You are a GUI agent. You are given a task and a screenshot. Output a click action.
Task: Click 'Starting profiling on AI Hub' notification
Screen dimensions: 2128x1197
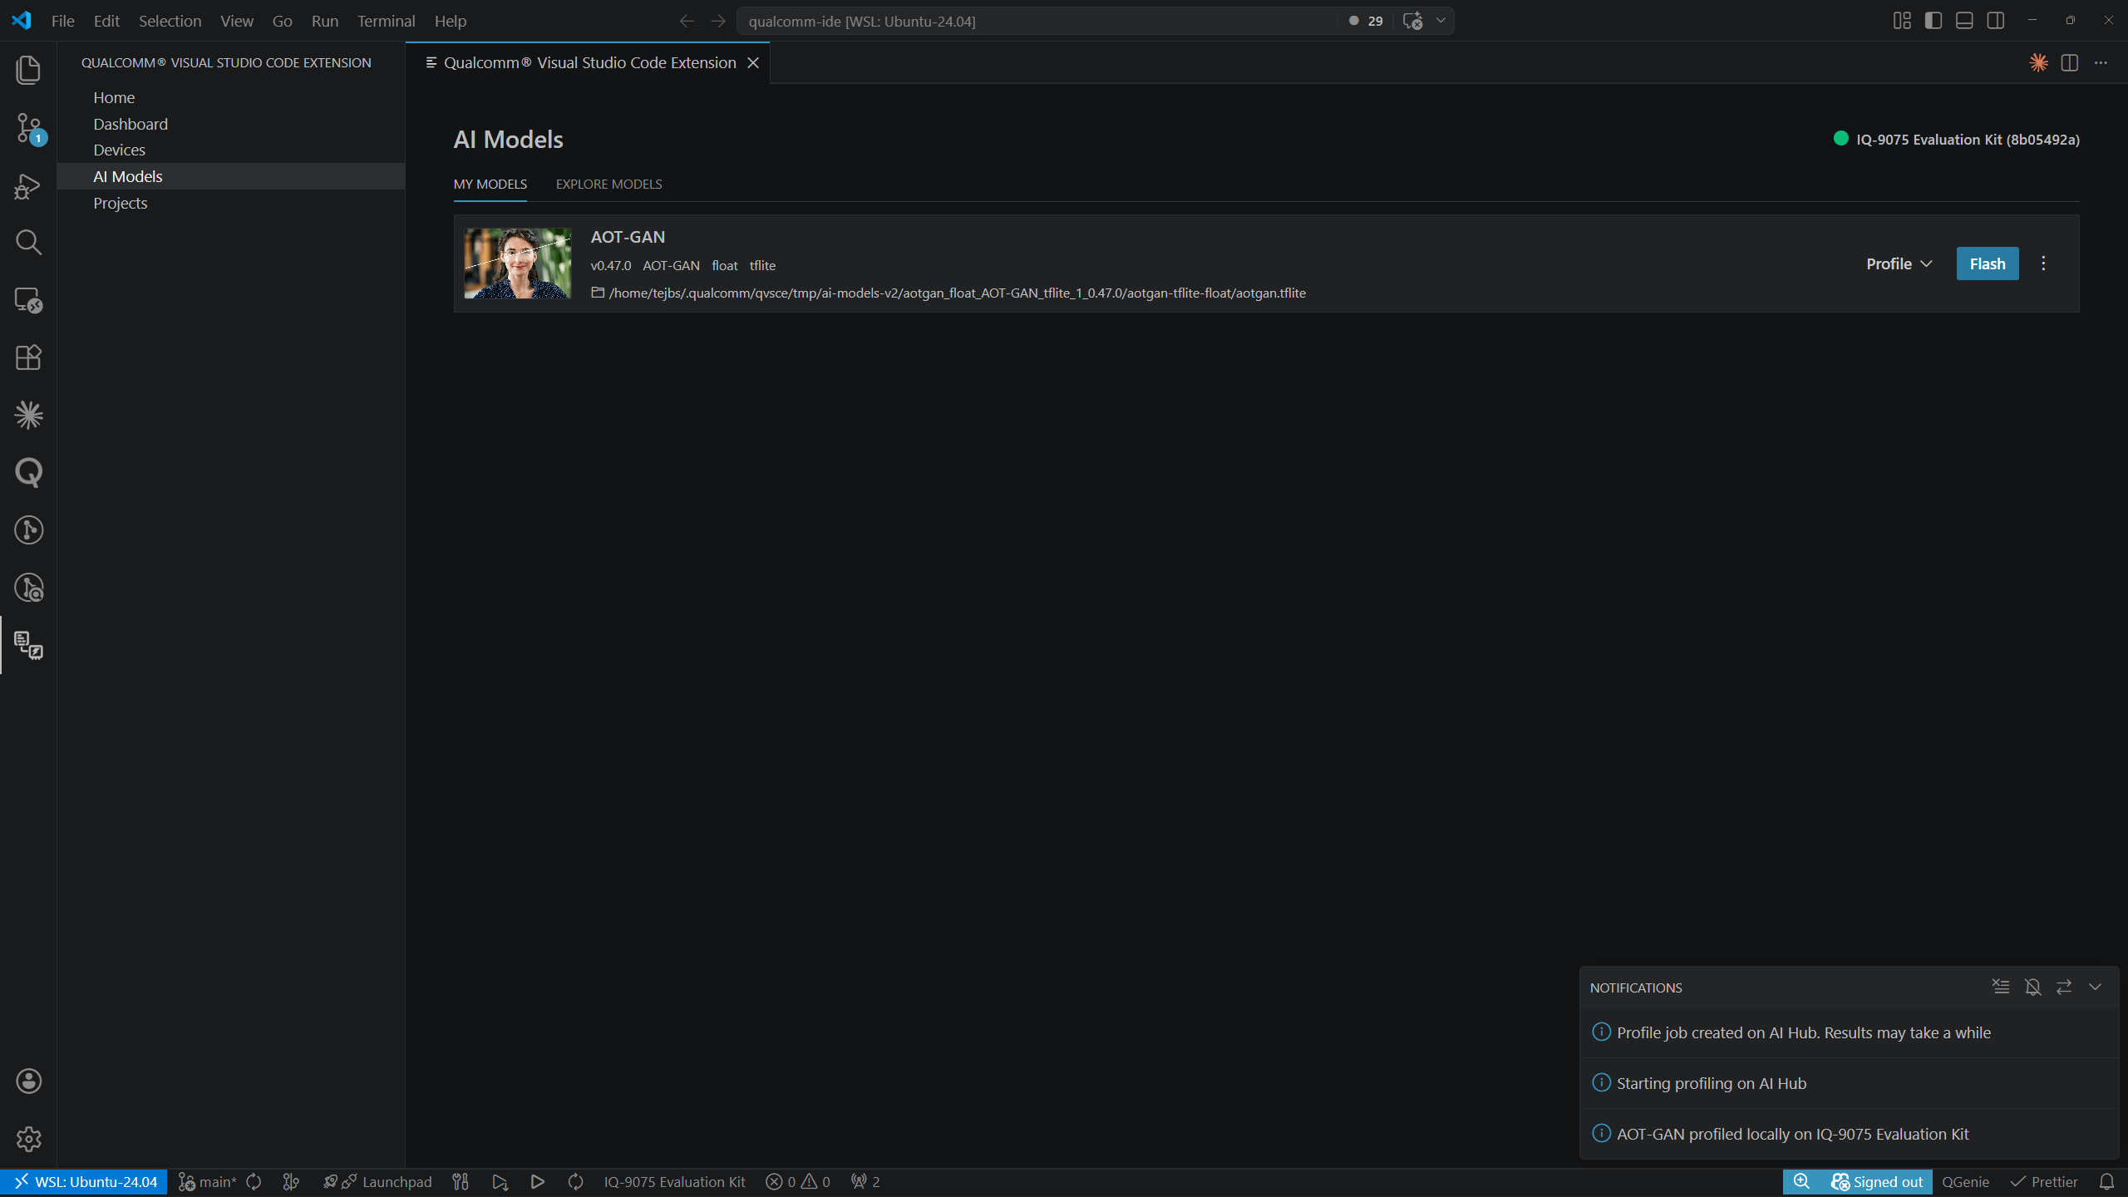[x=1849, y=1083]
